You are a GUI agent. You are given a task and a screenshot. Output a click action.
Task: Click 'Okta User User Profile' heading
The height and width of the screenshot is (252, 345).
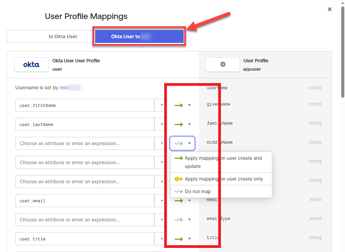pyautogui.click(x=76, y=61)
